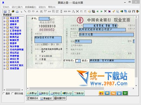Open the 文件(F) menu

click(6, 7)
